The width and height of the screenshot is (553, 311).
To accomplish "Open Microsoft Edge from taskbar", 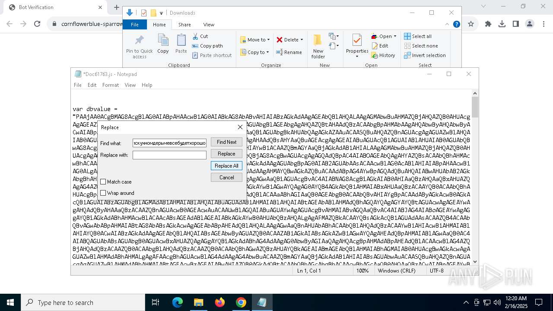I will [178, 302].
